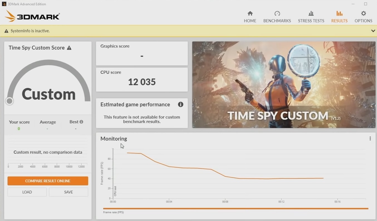Click the CPU score value 12 035

coord(142,82)
